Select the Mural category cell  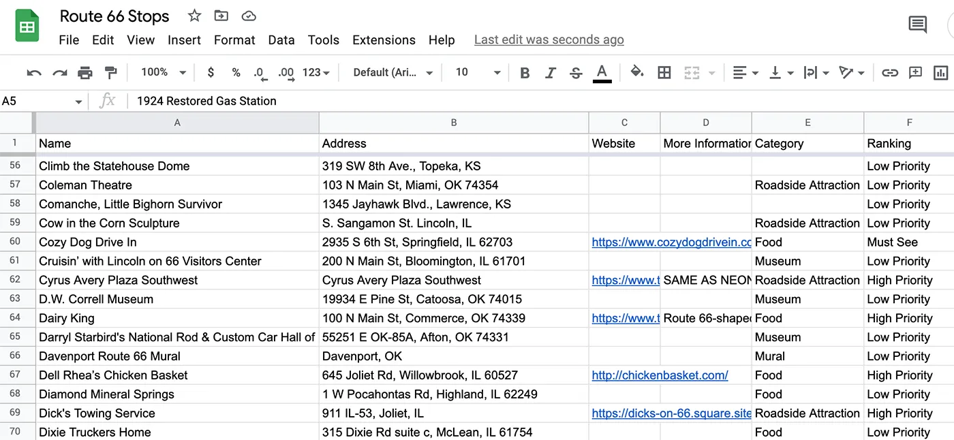pos(807,356)
